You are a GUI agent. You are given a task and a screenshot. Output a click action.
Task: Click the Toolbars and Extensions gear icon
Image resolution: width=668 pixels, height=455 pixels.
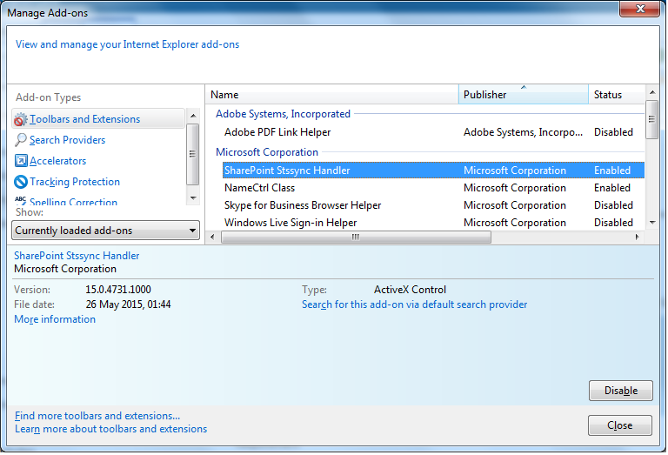pos(21,119)
